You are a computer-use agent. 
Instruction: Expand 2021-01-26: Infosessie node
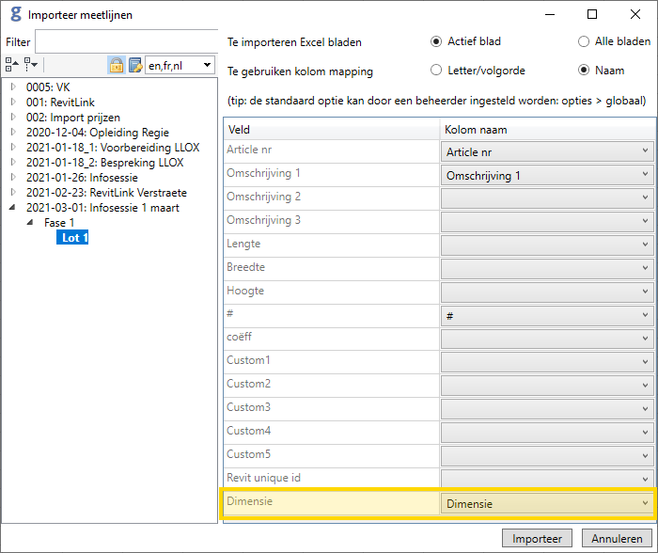click(x=13, y=177)
